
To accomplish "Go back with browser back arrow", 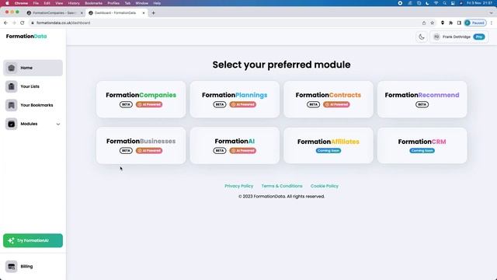I will coord(5,23).
